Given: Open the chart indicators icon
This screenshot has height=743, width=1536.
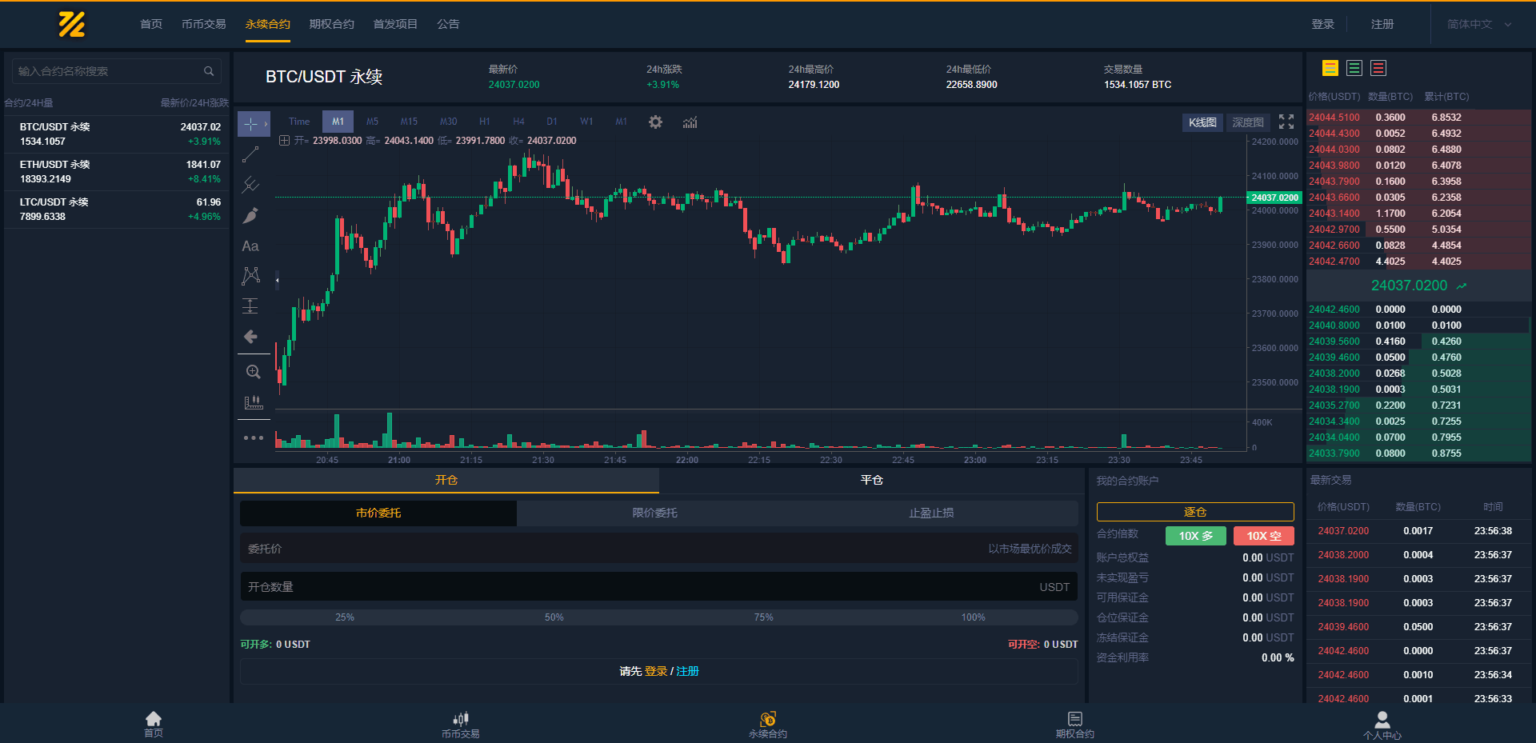Looking at the screenshot, I should coord(690,122).
